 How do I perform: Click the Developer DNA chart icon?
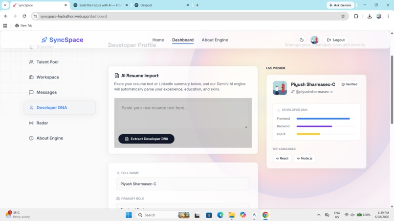point(279,110)
